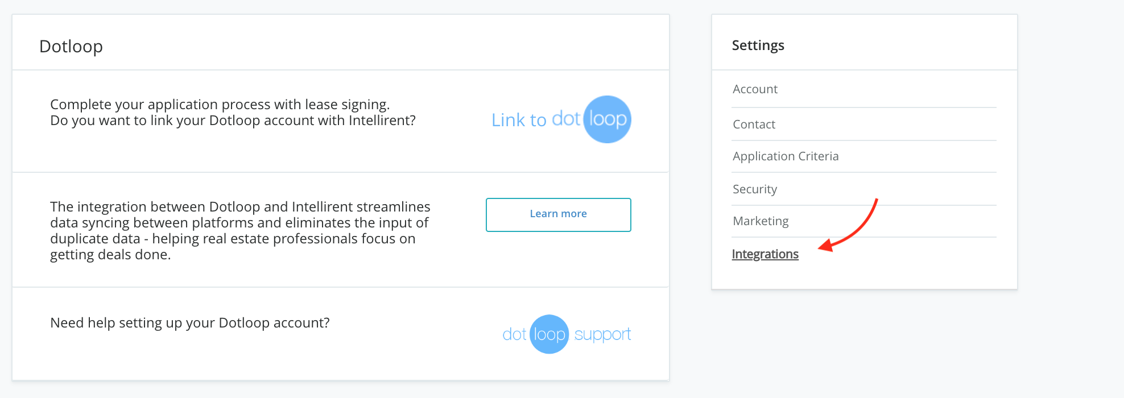Click the Settings panel heading
The height and width of the screenshot is (398, 1124).
coord(758,45)
